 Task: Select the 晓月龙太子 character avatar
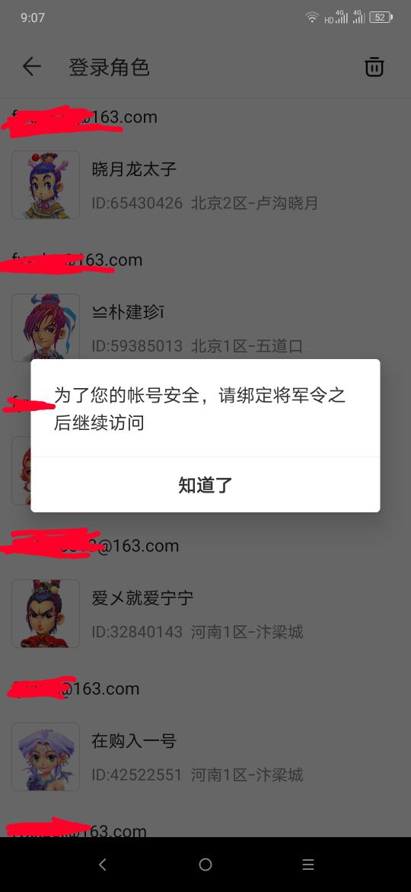click(46, 184)
